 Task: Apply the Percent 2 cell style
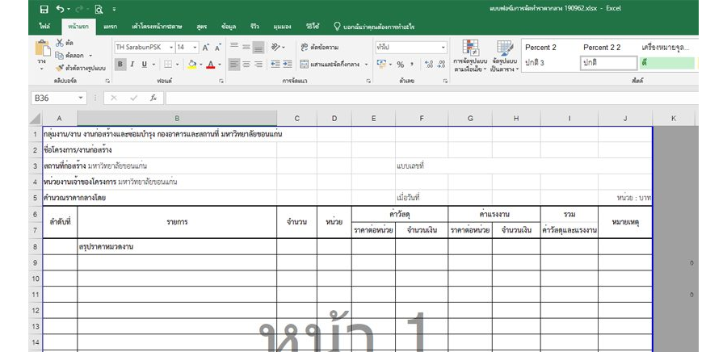click(540, 48)
